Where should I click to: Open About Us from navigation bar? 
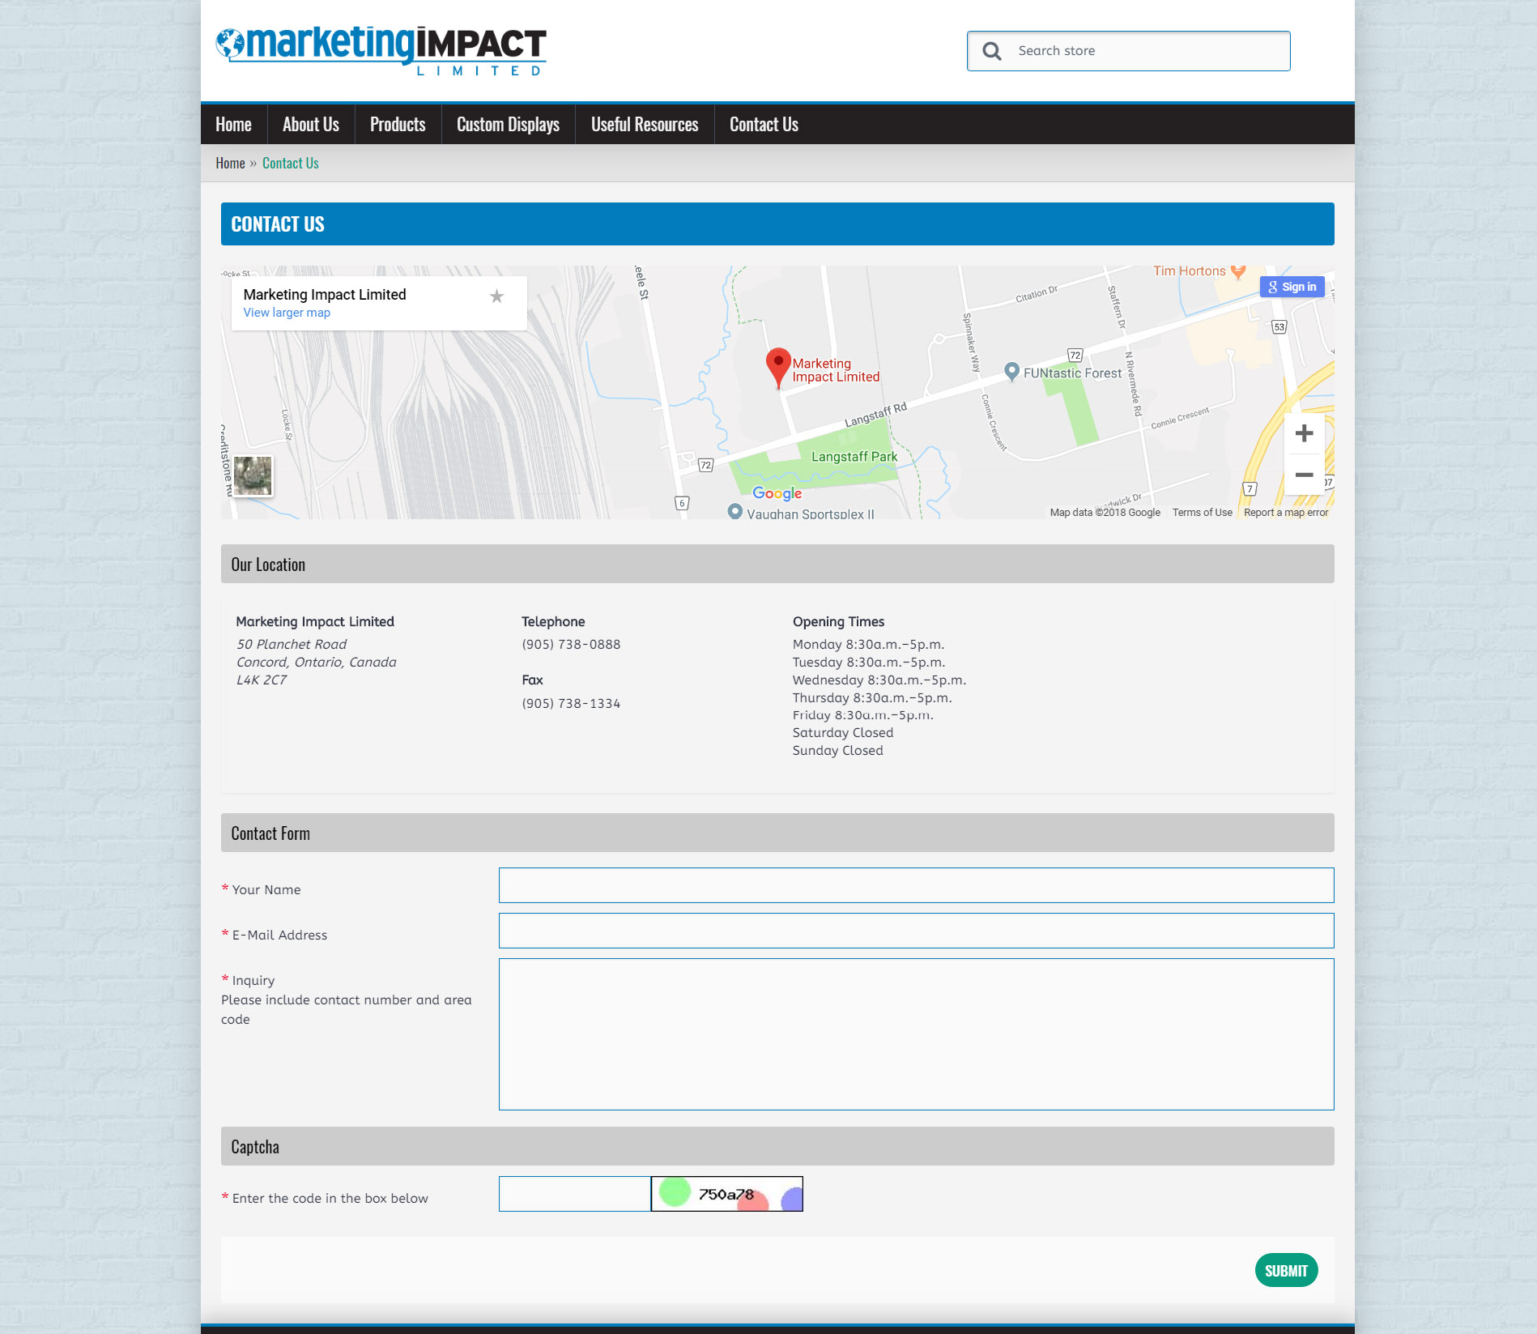[311, 125]
